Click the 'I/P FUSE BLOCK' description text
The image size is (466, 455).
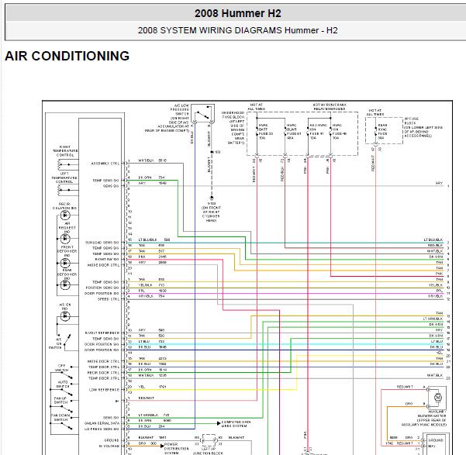click(x=423, y=127)
